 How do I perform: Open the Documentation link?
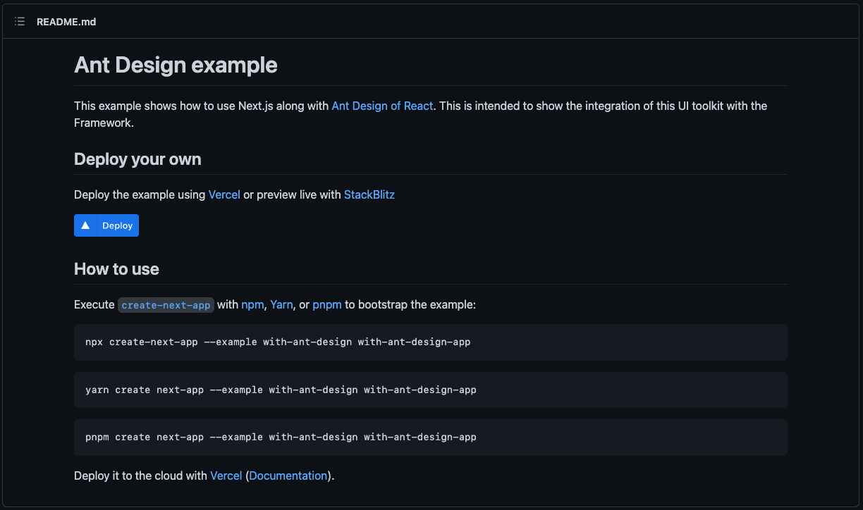click(x=288, y=475)
